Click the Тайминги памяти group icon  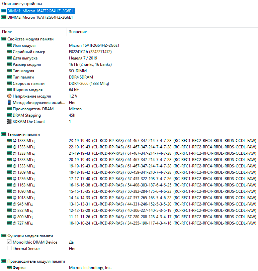(x=4, y=134)
